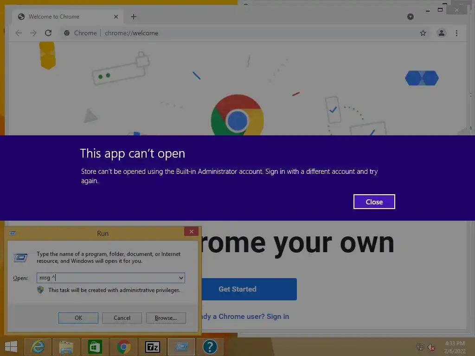Minimize the Chrome window
Screen dimensions: 475x356
tap(427, 10)
